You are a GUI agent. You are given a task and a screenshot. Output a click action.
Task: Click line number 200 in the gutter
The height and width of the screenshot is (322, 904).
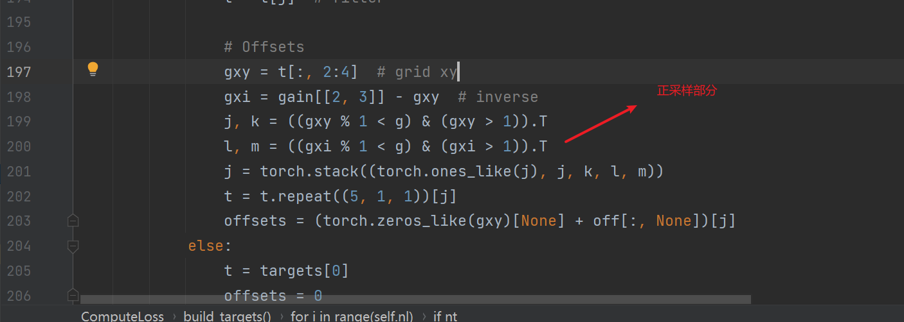point(19,147)
